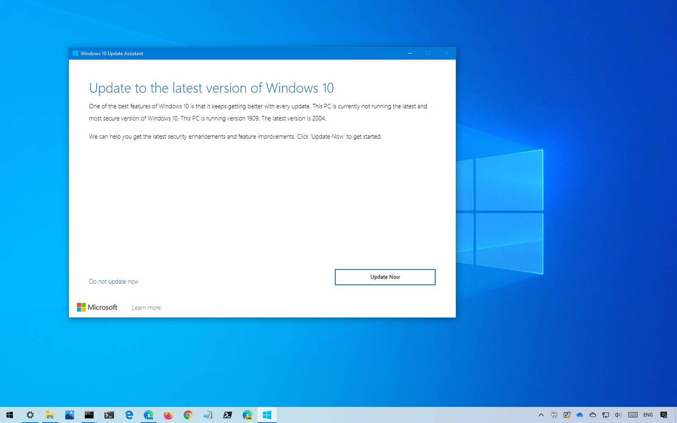
Task: Open Windows Settings from the taskbar
Action: click(x=30, y=415)
